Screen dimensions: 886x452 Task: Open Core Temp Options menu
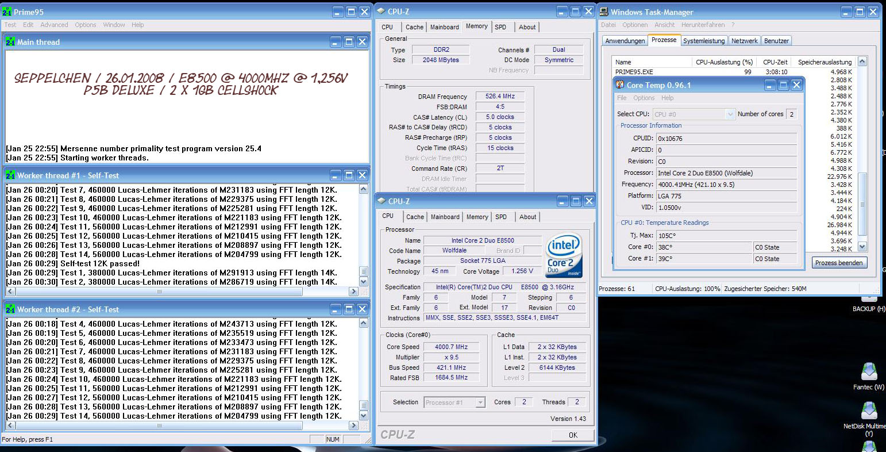(644, 98)
